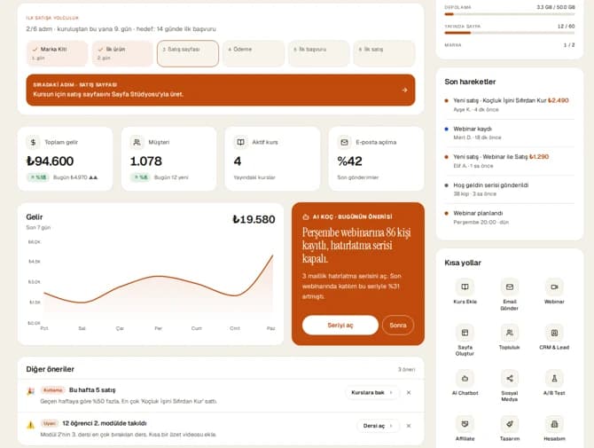594x448 pixels.
Task: Open the Sosyal Medya shortcut icon
Action: [x=510, y=378]
